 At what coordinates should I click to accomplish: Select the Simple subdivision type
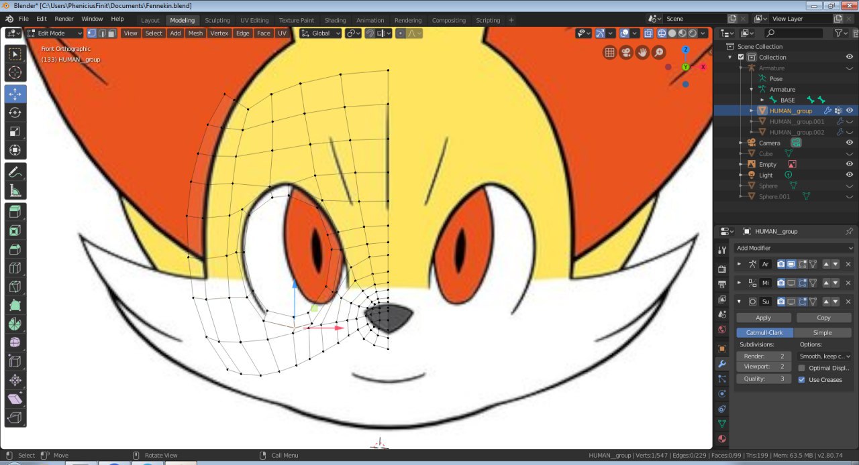pos(823,332)
